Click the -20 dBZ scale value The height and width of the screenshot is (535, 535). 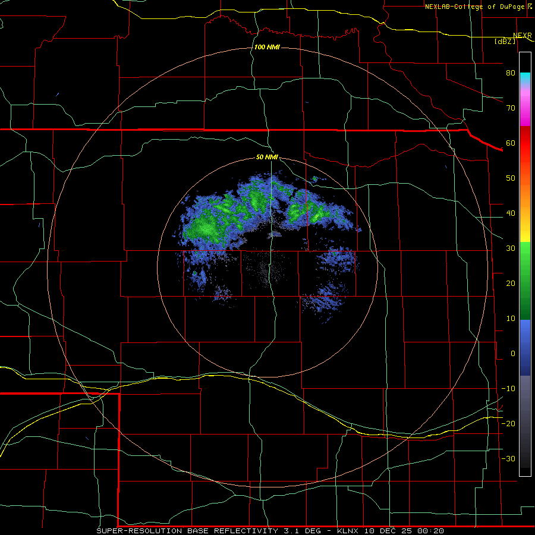[508, 423]
